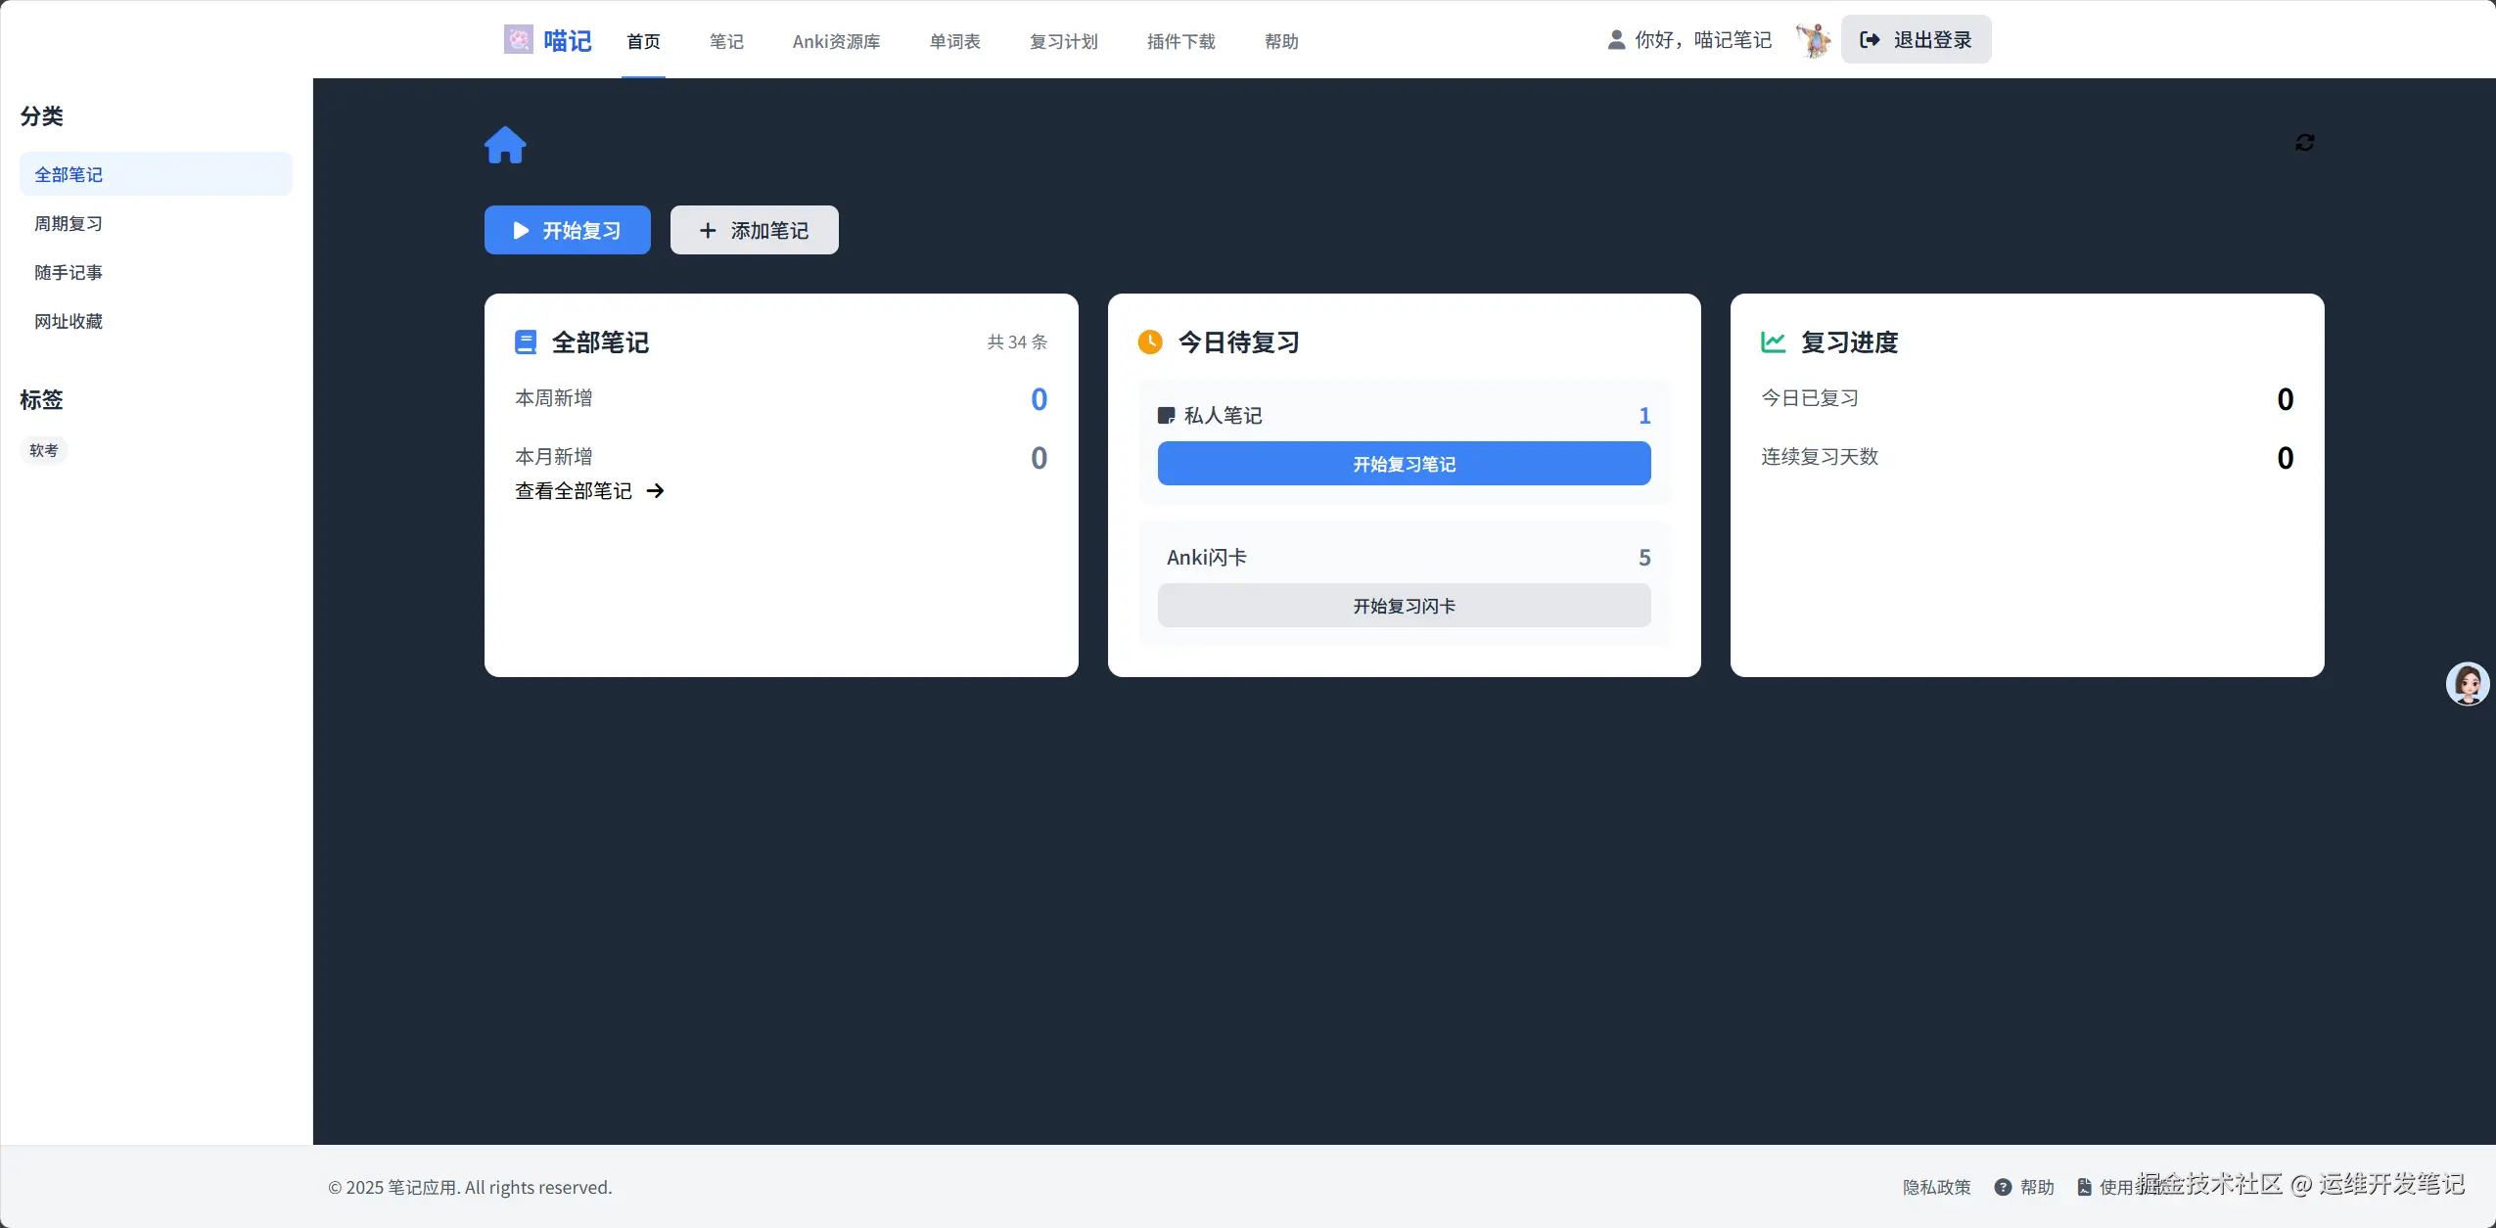Select the 网址收藏 category in the sidebar
The width and height of the screenshot is (2496, 1228).
tap(69, 321)
